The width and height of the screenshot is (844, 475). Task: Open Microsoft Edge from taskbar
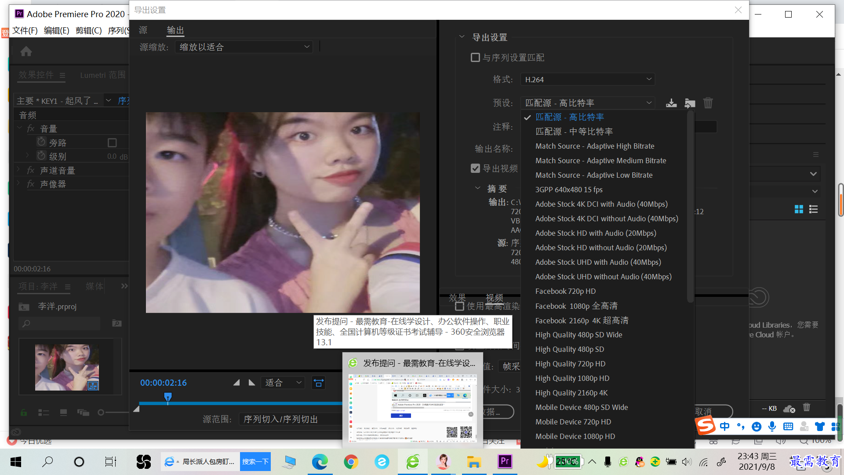320,461
